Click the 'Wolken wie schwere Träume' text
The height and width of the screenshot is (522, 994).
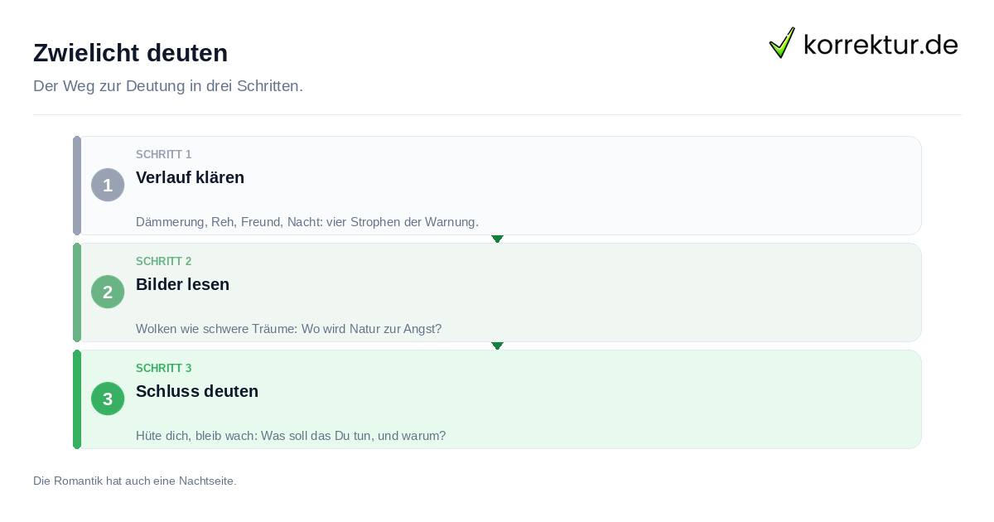click(288, 329)
